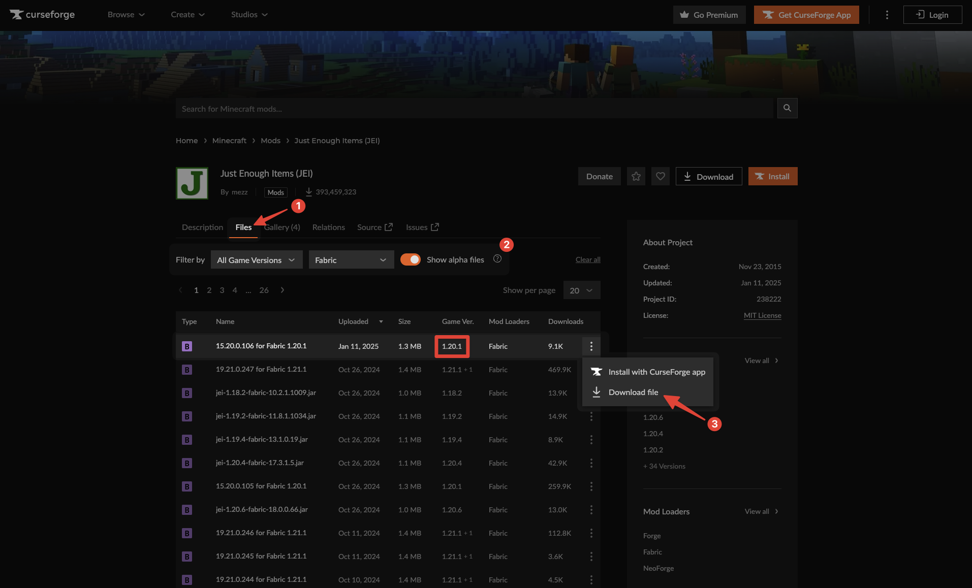Expand the Studios menu

pos(249,15)
